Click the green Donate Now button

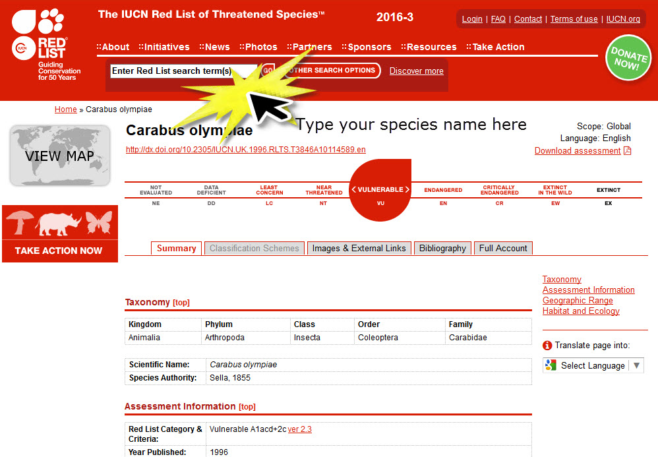[628, 58]
